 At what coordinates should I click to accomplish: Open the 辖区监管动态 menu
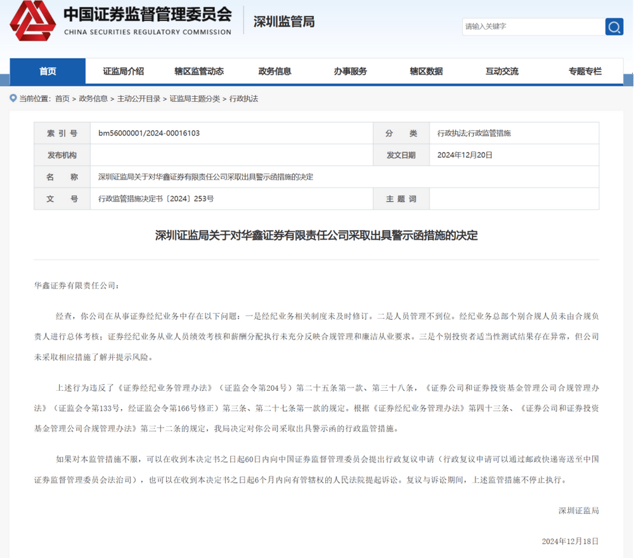199,72
